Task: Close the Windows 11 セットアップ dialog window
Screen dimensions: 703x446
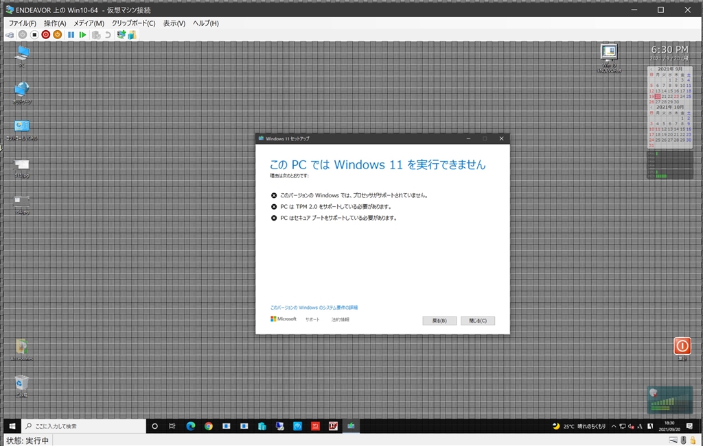Action: [x=501, y=138]
